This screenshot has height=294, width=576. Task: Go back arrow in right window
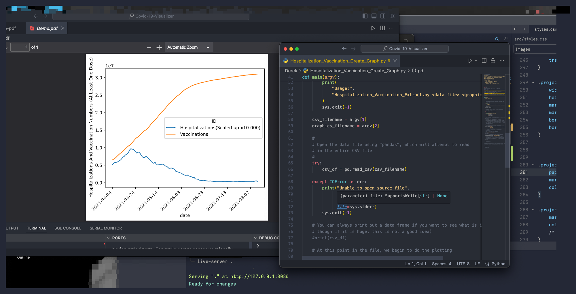pyautogui.click(x=515, y=29)
